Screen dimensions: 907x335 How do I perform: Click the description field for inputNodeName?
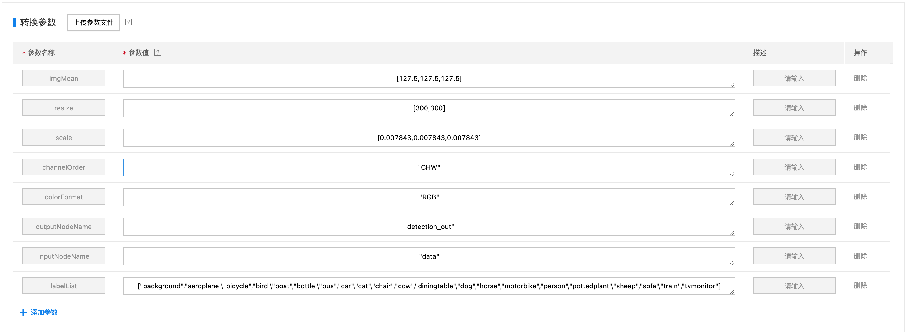coord(794,256)
